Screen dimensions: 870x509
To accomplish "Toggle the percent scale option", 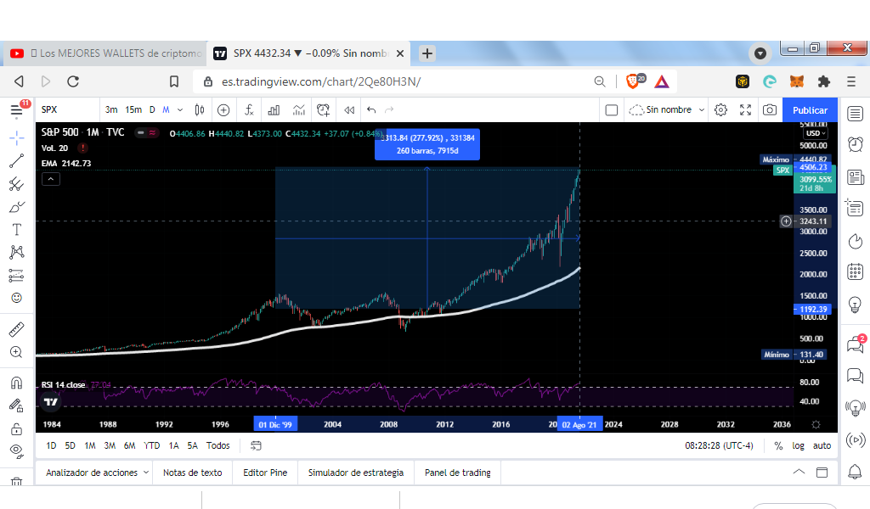I will click(778, 446).
